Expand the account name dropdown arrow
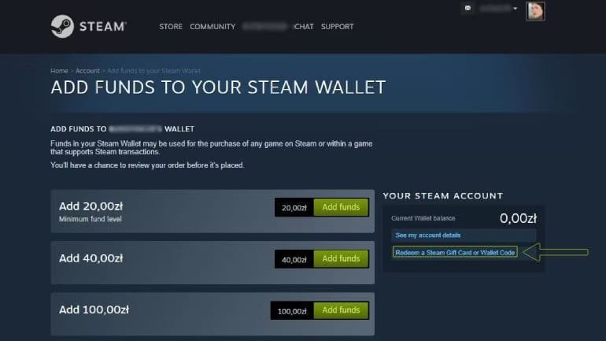 click(x=515, y=9)
